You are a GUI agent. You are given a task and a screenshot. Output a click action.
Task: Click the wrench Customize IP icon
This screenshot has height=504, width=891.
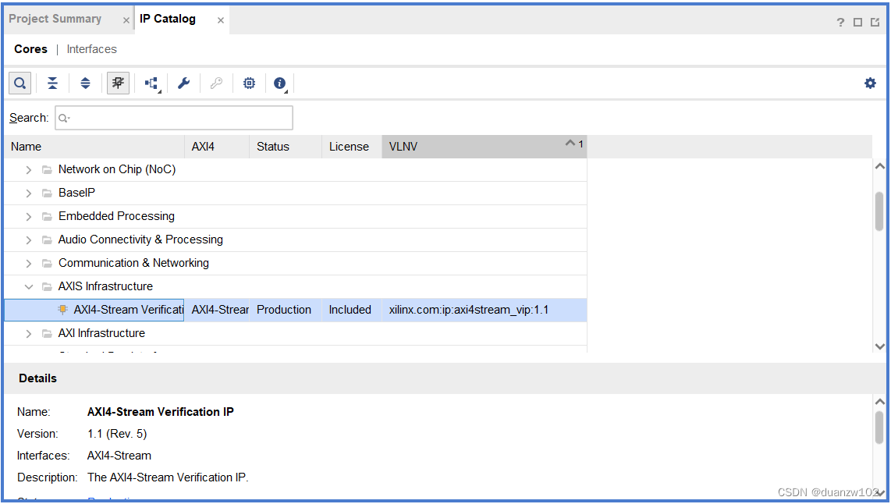(x=183, y=83)
